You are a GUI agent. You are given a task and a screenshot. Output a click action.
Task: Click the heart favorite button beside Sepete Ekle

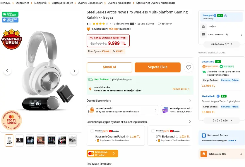pyautogui.click(x=189, y=67)
